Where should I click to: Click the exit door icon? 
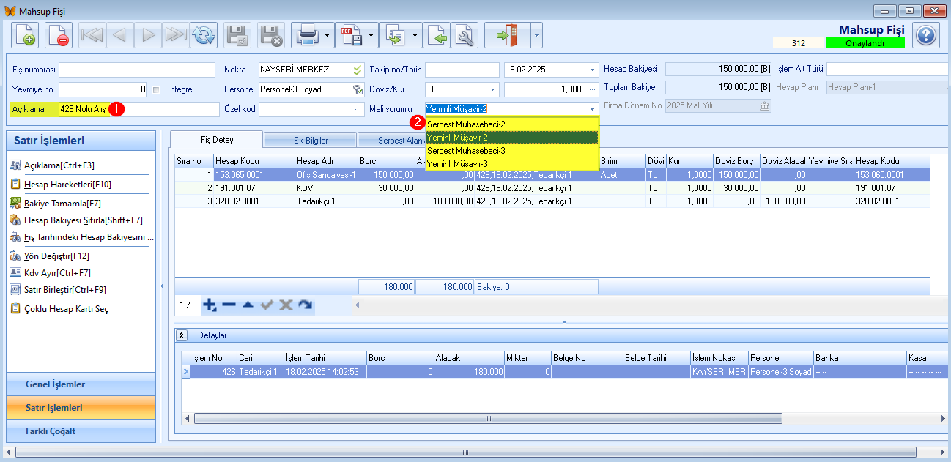(x=507, y=35)
